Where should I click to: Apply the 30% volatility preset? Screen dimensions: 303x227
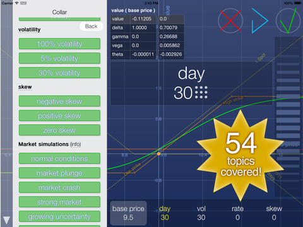(x=59, y=73)
